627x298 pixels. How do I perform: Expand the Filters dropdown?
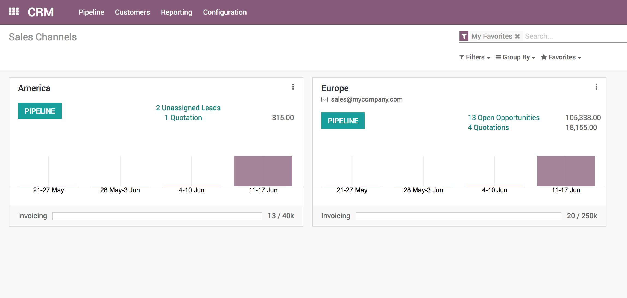coord(475,57)
